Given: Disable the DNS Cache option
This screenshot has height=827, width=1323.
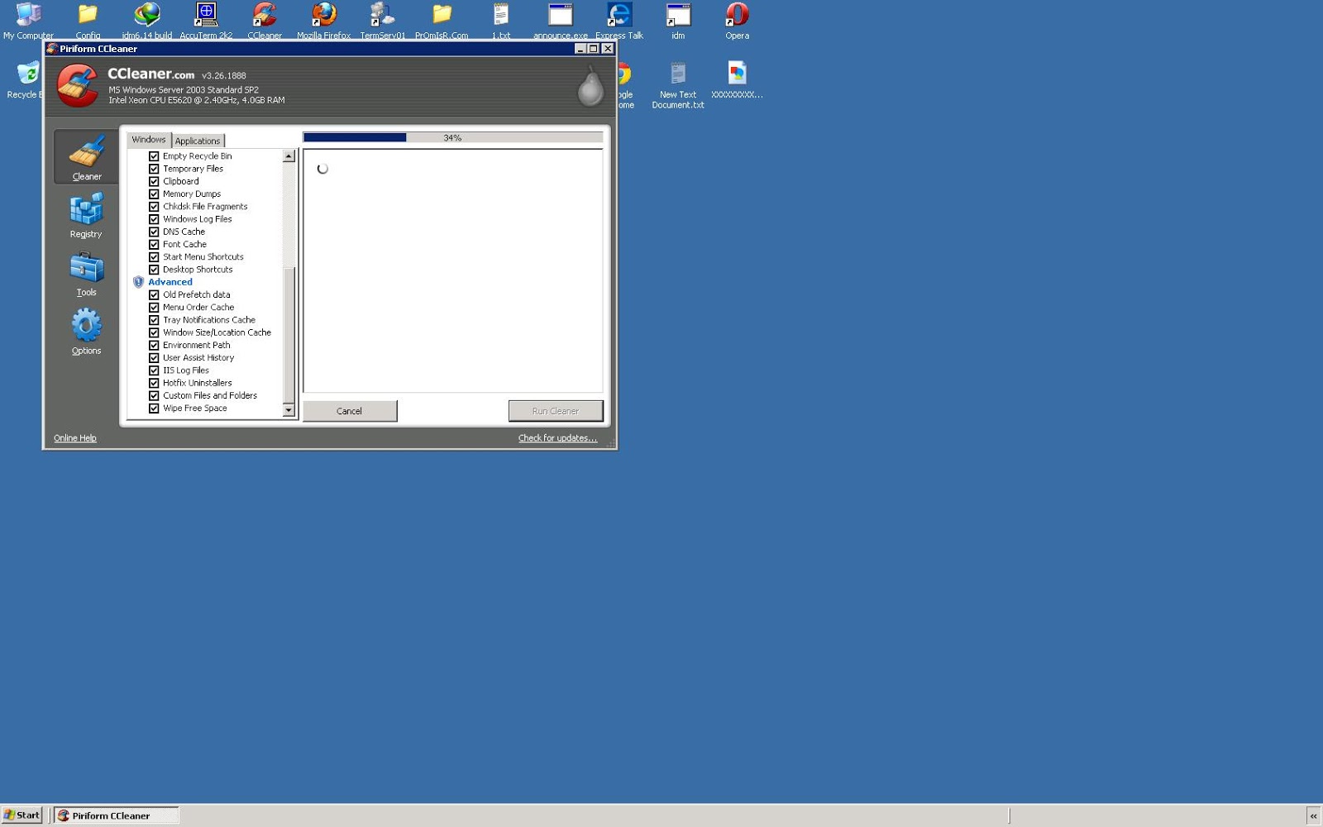Looking at the screenshot, I should pyautogui.click(x=154, y=232).
